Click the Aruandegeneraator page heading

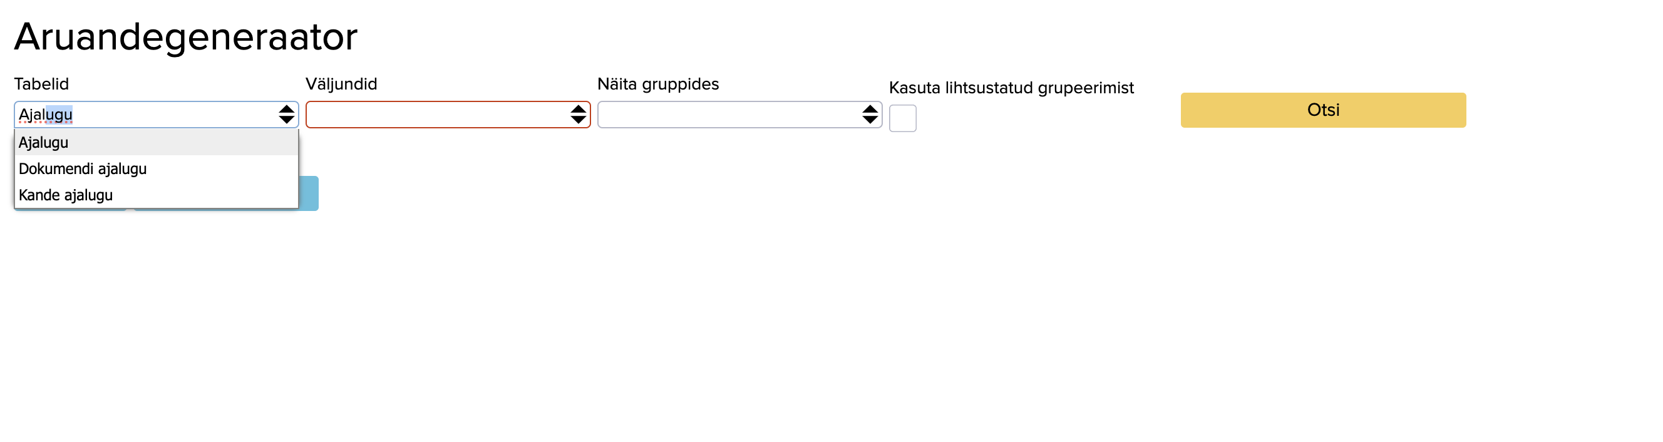click(185, 37)
